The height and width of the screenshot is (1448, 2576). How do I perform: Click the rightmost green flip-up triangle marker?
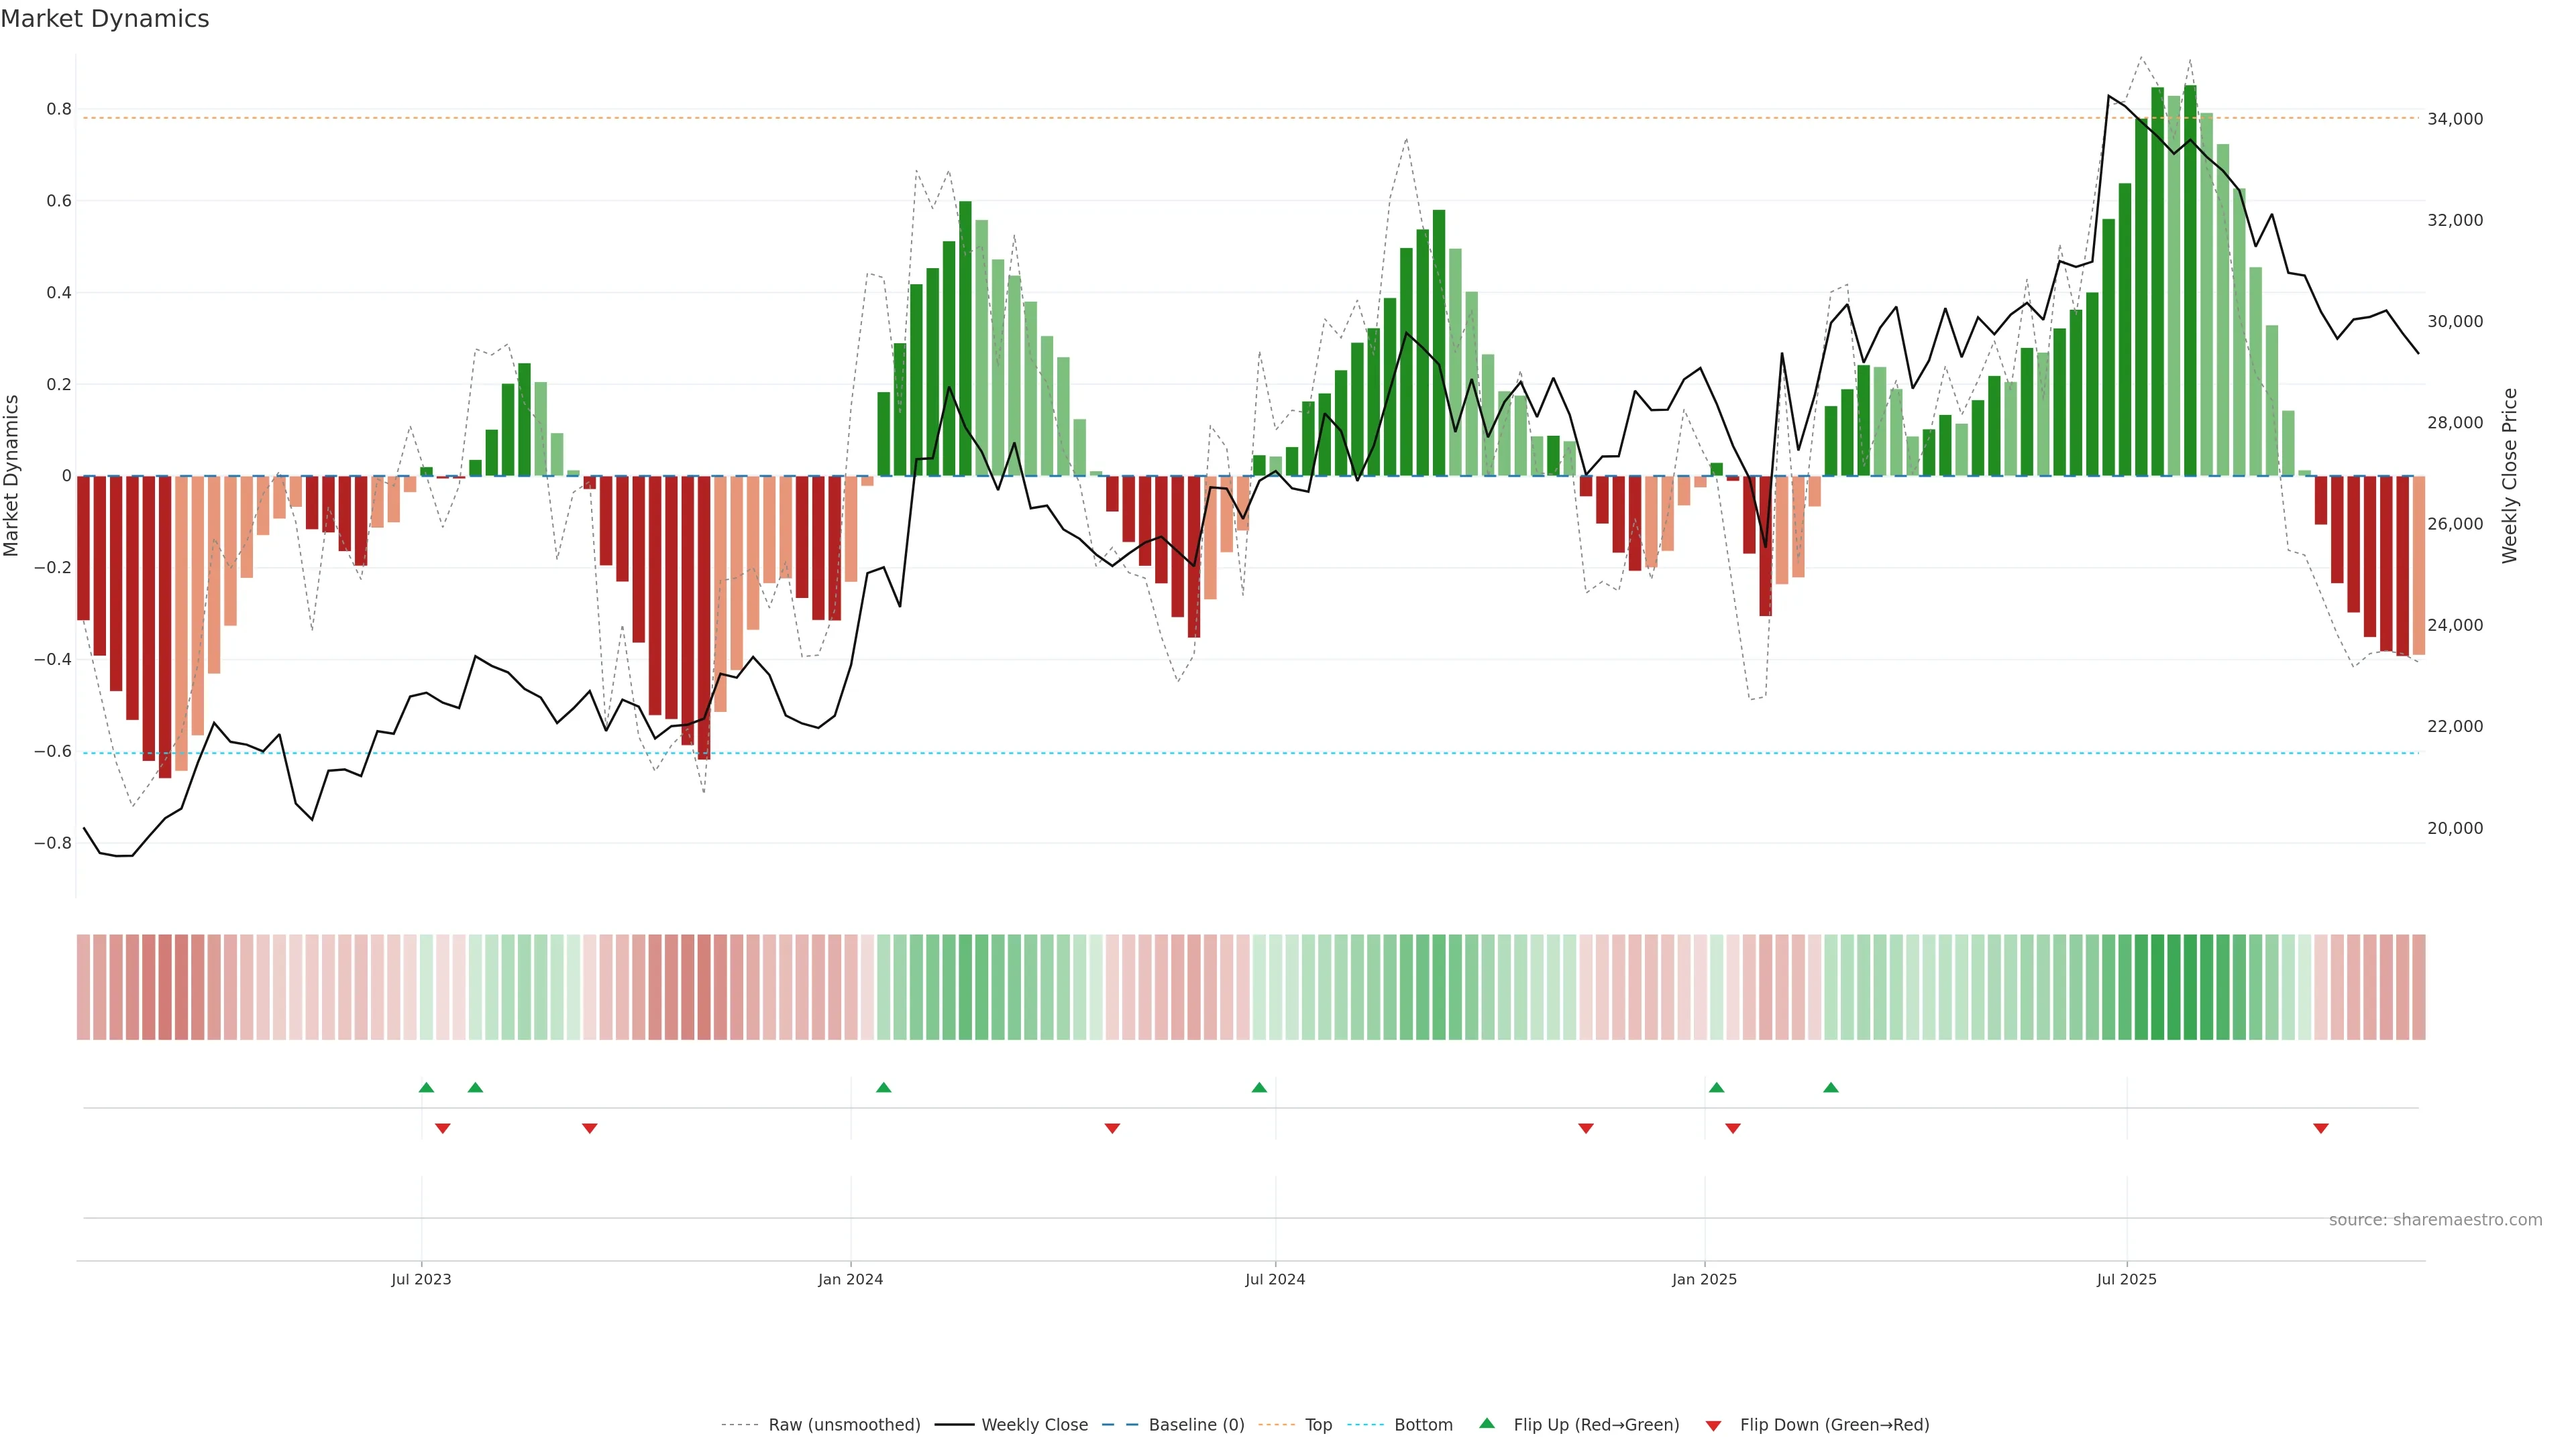coord(1830,1087)
